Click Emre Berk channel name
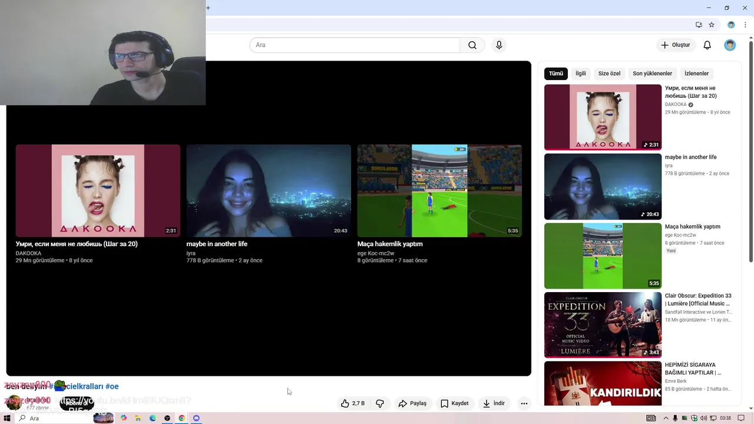The width and height of the screenshot is (754, 424). 676,381
